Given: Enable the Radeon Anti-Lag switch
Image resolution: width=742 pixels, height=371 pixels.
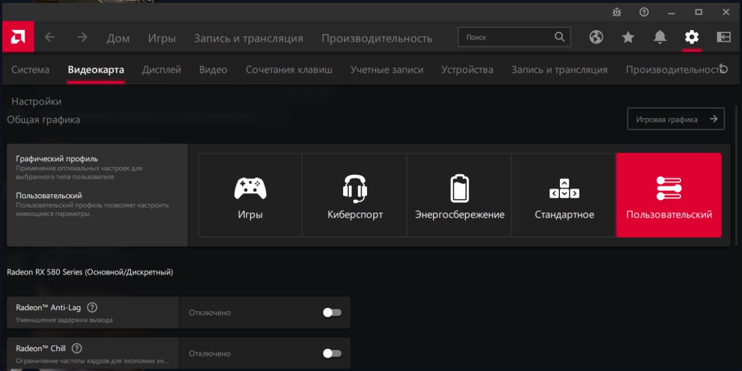Looking at the screenshot, I should [332, 312].
